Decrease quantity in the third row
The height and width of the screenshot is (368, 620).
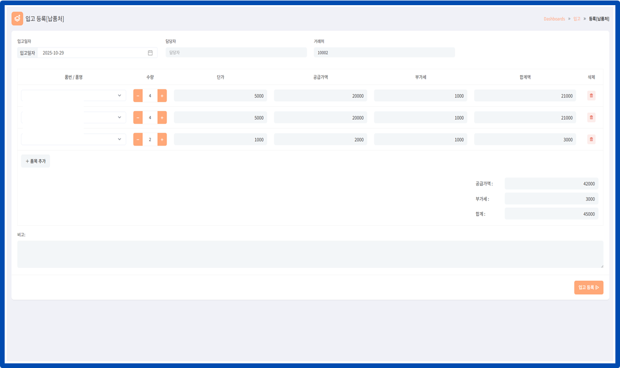tap(138, 139)
